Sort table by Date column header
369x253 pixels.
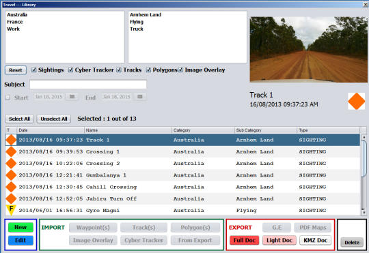pyautogui.click(x=51, y=130)
